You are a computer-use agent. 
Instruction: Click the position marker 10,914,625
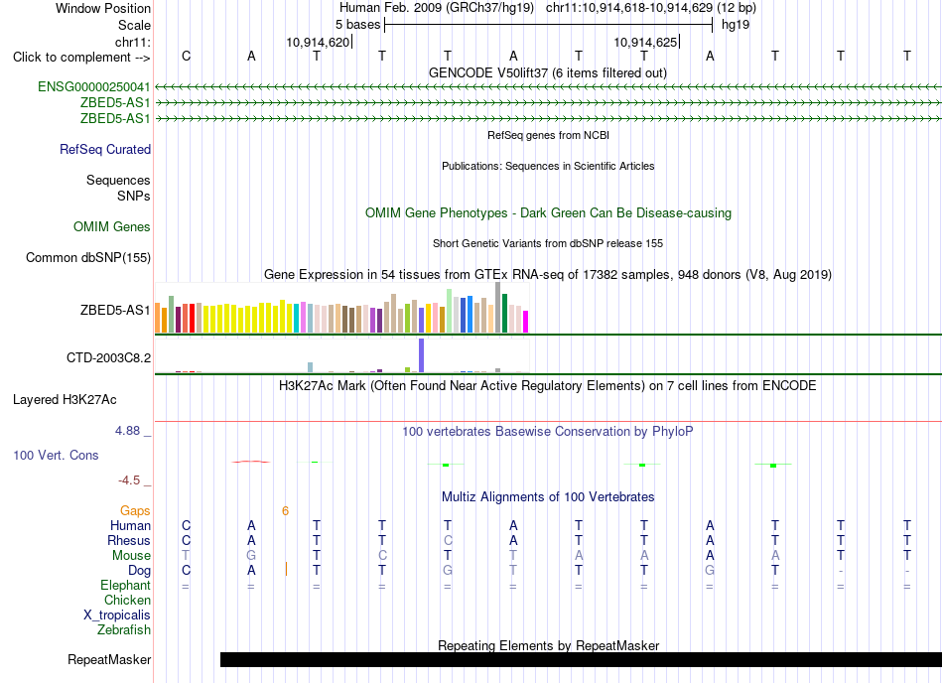pos(646,42)
